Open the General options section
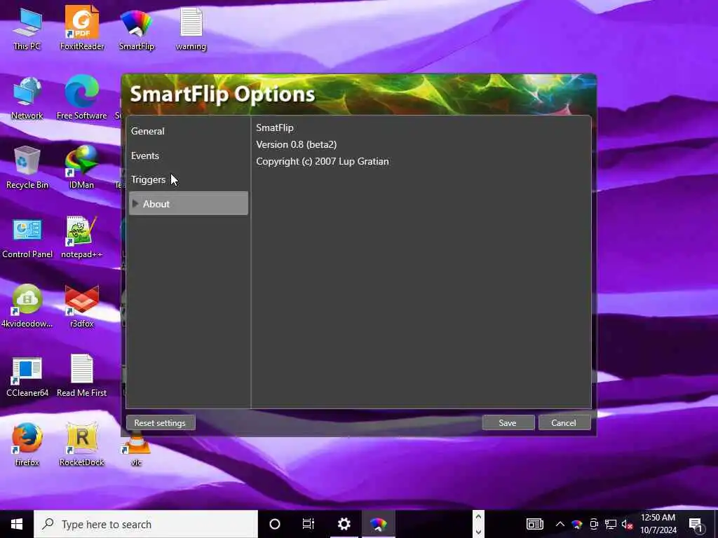 pyautogui.click(x=188, y=131)
